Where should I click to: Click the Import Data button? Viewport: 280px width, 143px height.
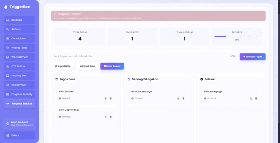[63, 66]
